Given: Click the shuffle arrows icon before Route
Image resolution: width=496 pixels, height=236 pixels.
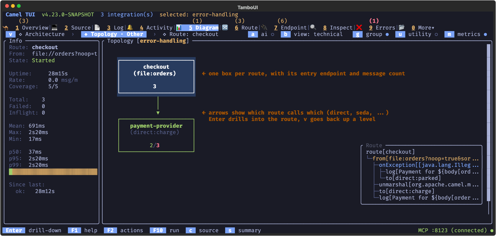Looking at the screenshot, I should pyautogui.click(x=225, y=28).
